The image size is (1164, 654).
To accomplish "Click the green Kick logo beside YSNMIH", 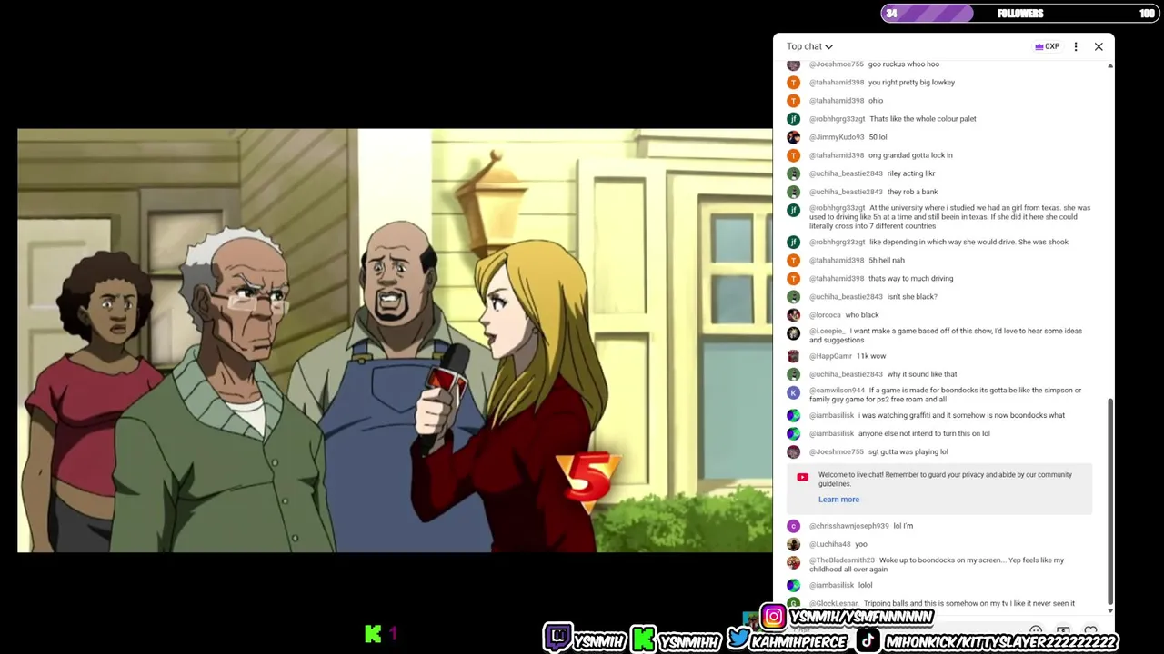I will click(x=644, y=639).
